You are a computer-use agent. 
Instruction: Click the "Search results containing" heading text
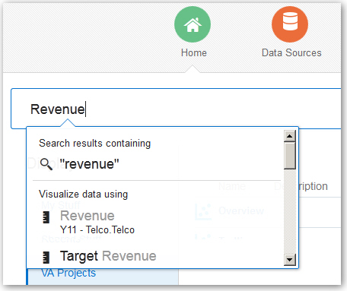pyautogui.click(x=95, y=144)
